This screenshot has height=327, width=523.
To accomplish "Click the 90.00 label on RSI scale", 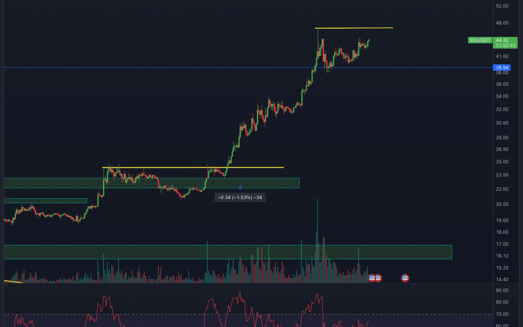I will coord(502,290).
